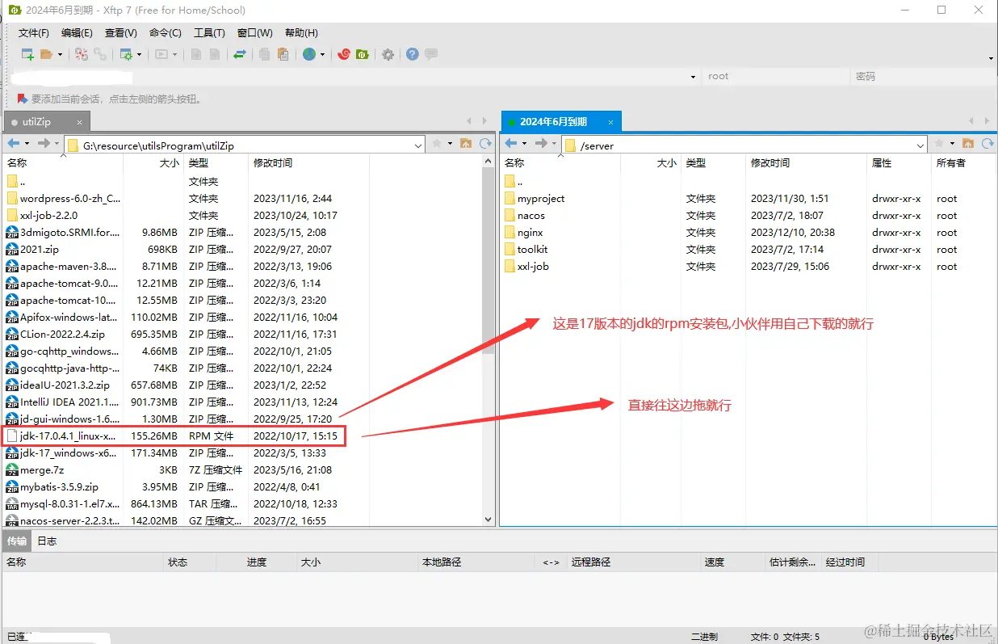Launch Xshell via the red swirl icon
Screen dimensions: 998x644
pos(344,54)
